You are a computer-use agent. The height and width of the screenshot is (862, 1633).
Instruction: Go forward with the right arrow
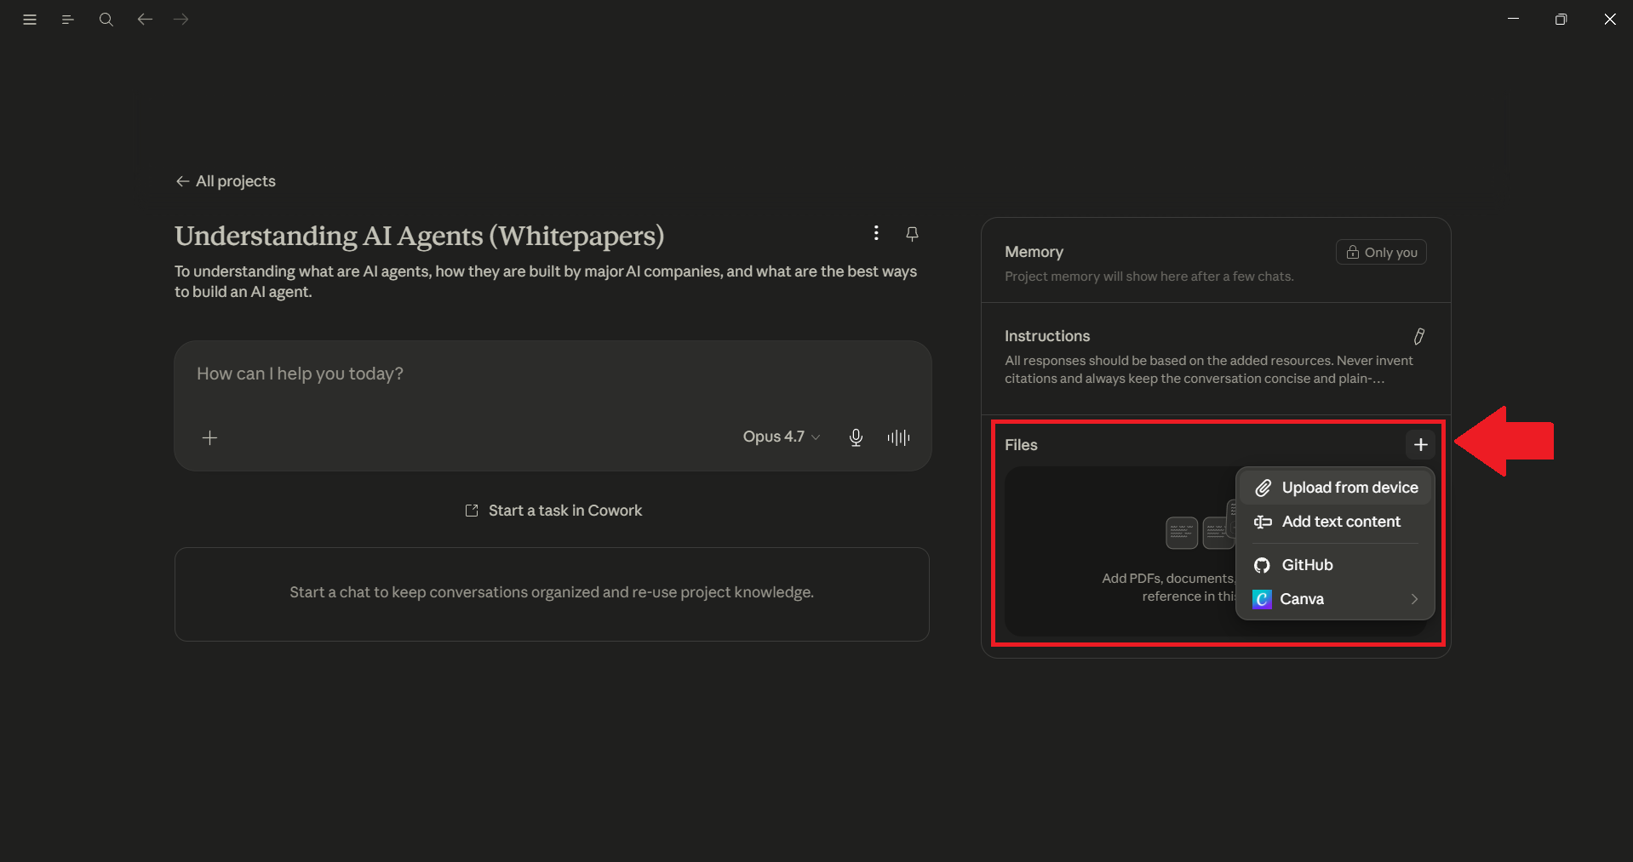tap(181, 19)
